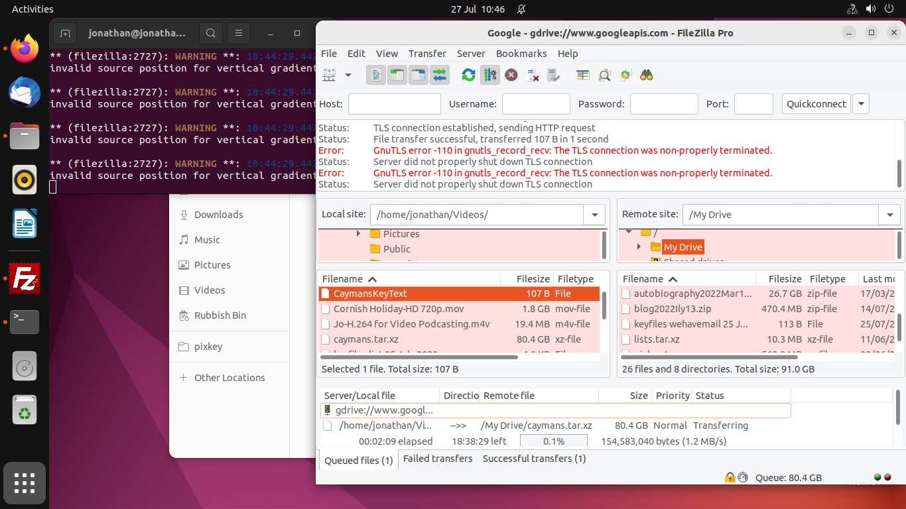Viewport: 906px width, 509px height.
Task: Click the encryption lock icon in the status bar
Action: [730, 477]
